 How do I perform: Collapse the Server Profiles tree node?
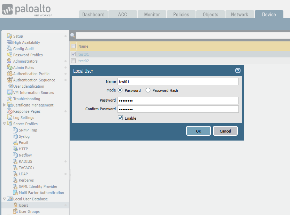click(x=4, y=124)
